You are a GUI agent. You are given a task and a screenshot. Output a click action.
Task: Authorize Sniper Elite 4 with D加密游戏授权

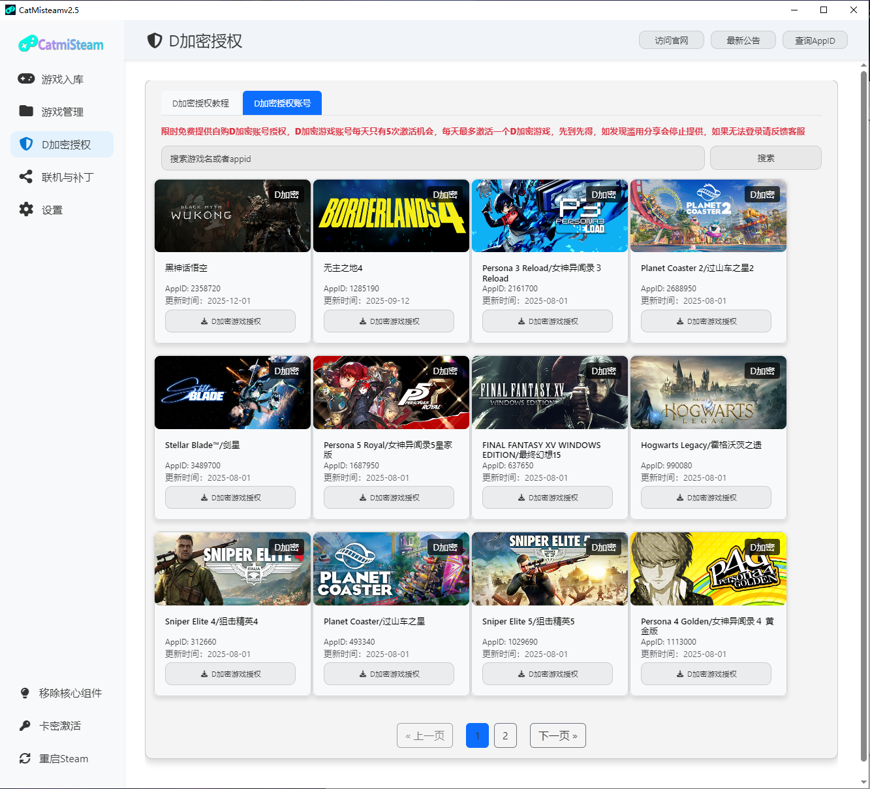[230, 674]
